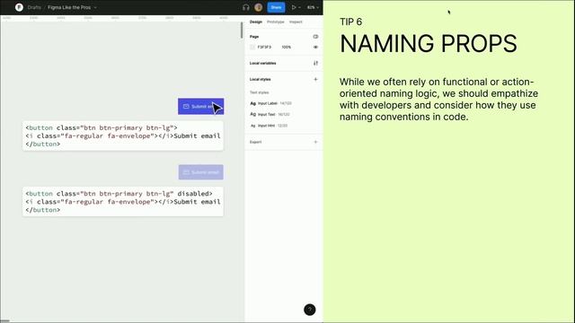The height and width of the screenshot is (323, 575).
Task: Edit the F3F3F3 hex value
Action: [x=264, y=48]
